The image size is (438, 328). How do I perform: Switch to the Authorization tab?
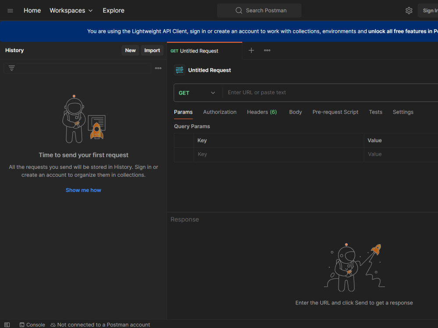click(x=219, y=112)
